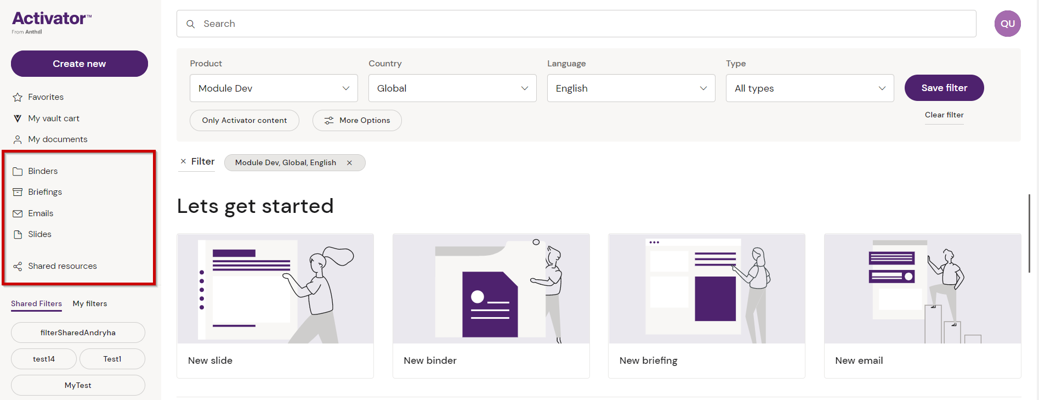The image size is (1039, 400).
Task: Remove the Module Dev, Global, English filter chip
Action: (349, 163)
